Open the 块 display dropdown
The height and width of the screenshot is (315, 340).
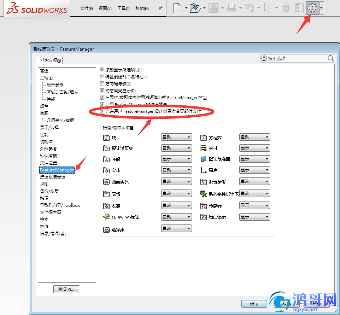(x=176, y=137)
